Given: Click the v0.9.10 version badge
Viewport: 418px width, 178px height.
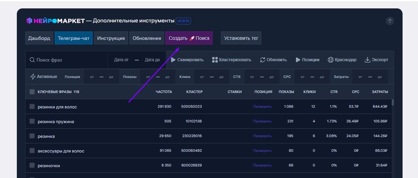Looking at the screenshot, I should [183, 21].
